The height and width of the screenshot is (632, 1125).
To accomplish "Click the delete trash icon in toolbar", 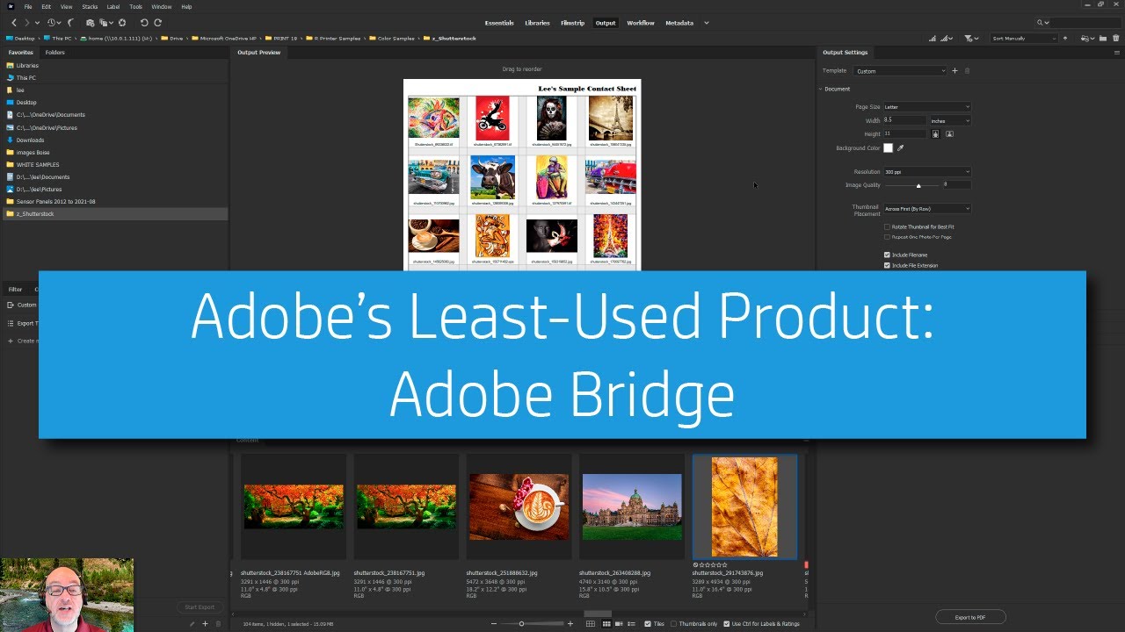I will 1115,39.
